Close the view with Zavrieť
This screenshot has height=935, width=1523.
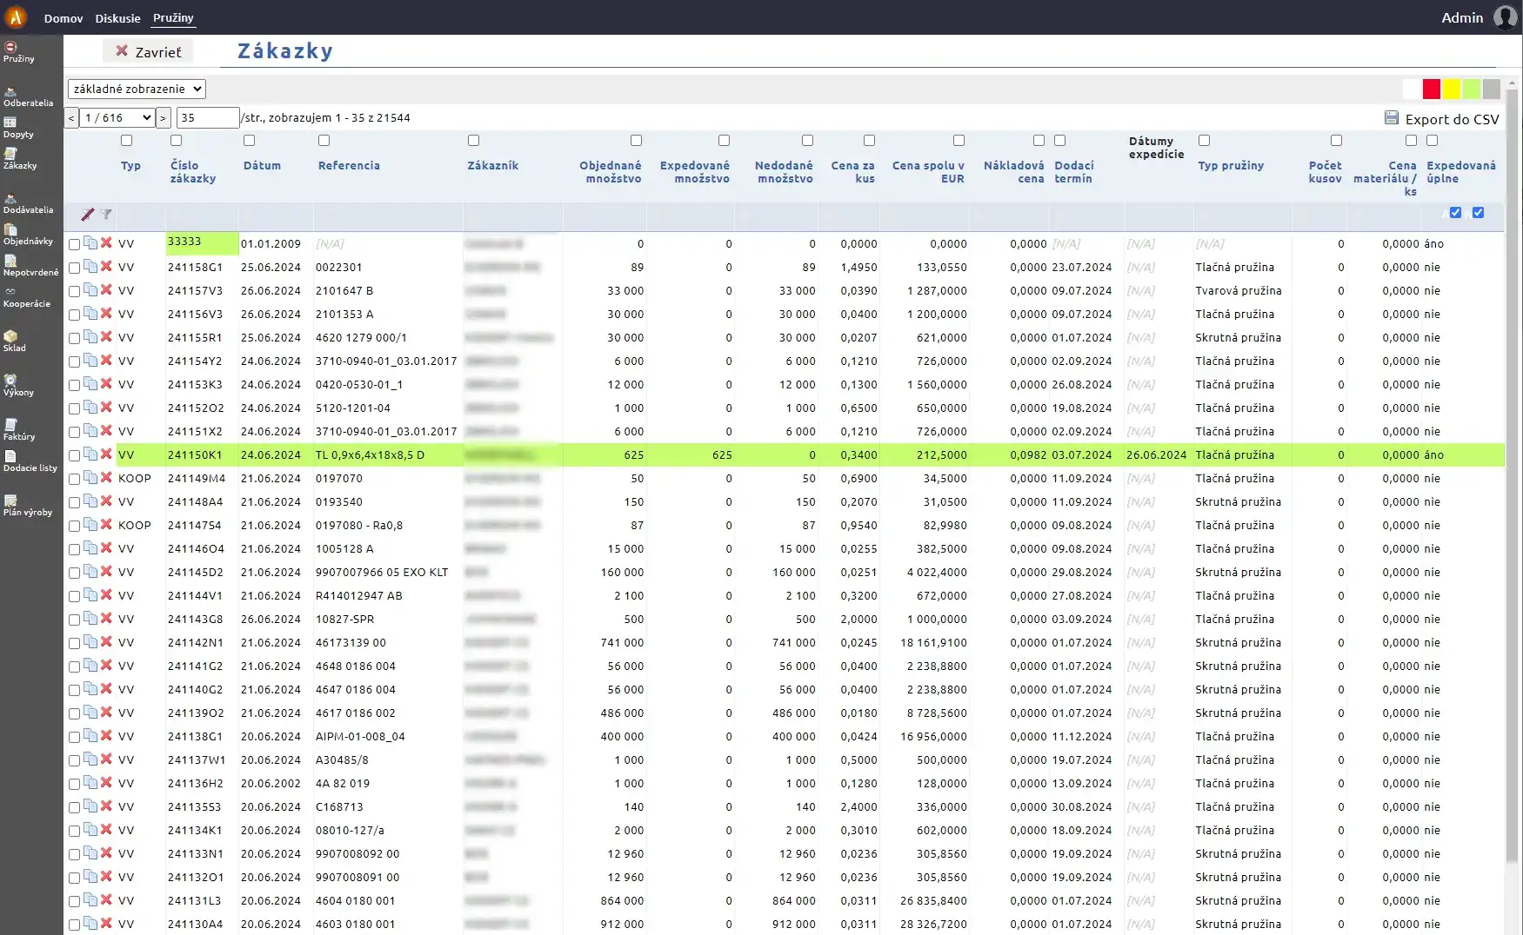[x=149, y=51]
